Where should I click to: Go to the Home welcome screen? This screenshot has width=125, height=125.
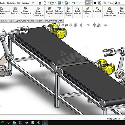(x=40, y=3)
